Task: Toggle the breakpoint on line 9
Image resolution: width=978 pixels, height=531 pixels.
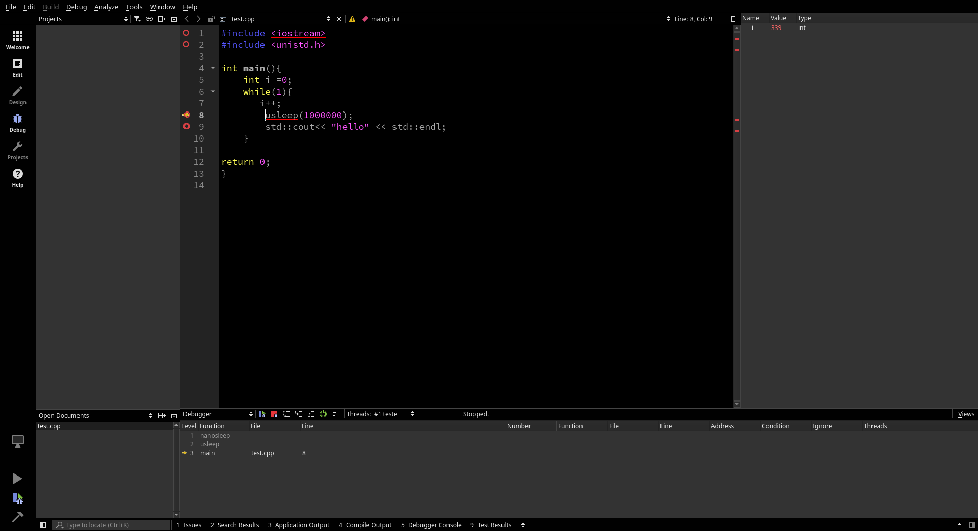Action: [187, 127]
